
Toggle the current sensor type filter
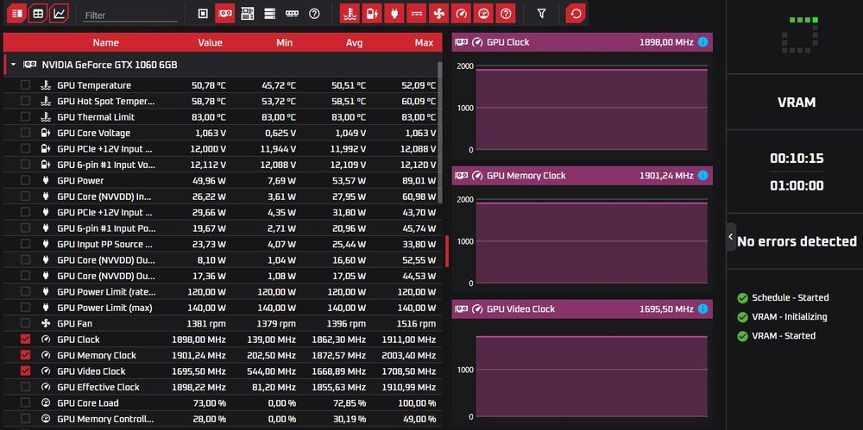417,13
